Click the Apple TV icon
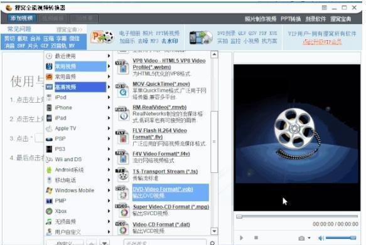The image size is (366, 245). click(x=49, y=128)
